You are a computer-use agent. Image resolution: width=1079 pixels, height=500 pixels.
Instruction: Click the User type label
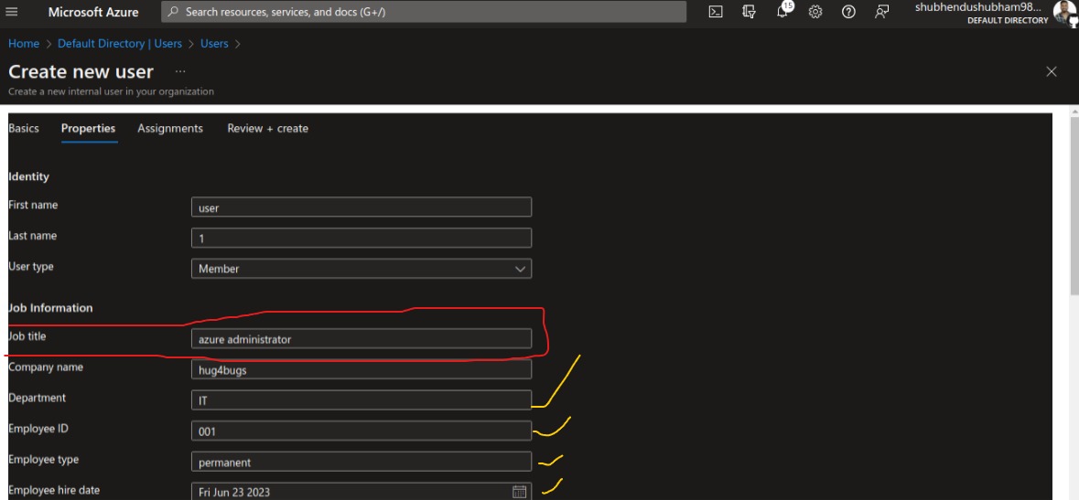pos(31,266)
